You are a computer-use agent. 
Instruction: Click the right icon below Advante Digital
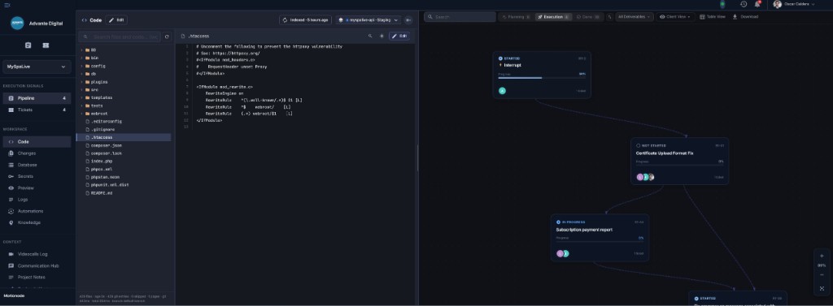(x=46, y=45)
